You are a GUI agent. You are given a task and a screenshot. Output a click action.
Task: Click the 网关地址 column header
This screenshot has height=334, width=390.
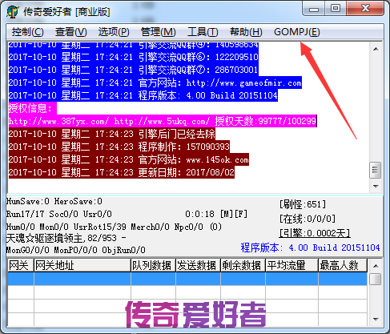pyautogui.click(x=82, y=265)
